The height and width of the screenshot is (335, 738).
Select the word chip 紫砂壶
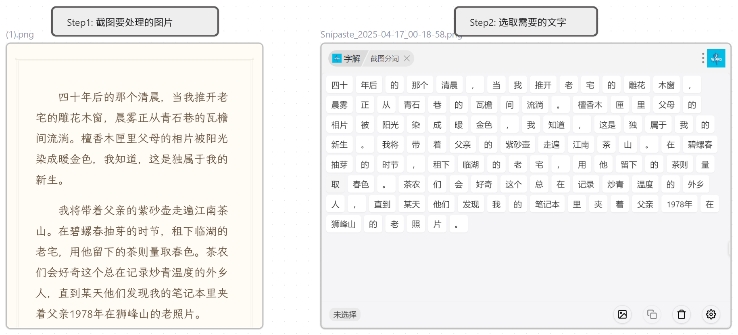pyautogui.click(x=518, y=144)
